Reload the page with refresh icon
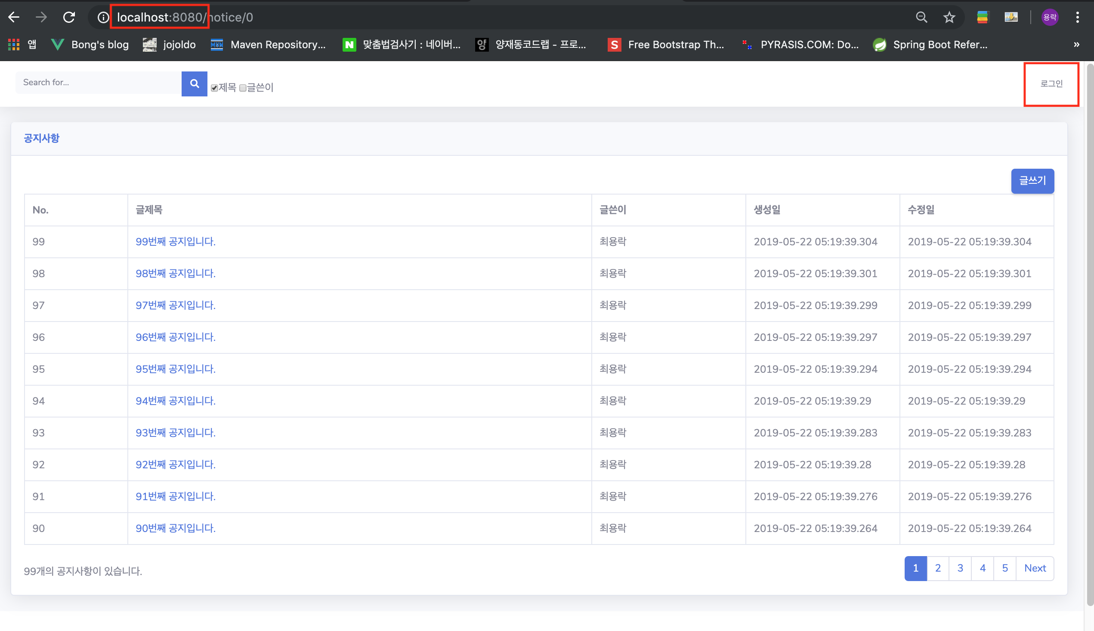1094x631 pixels. point(69,17)
